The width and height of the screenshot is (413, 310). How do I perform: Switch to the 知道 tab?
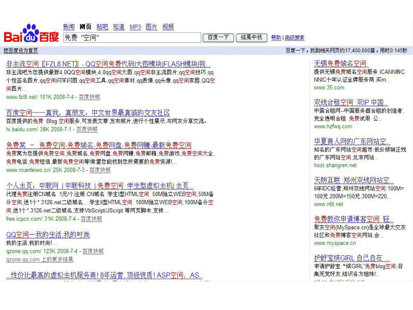pos(119,26)
